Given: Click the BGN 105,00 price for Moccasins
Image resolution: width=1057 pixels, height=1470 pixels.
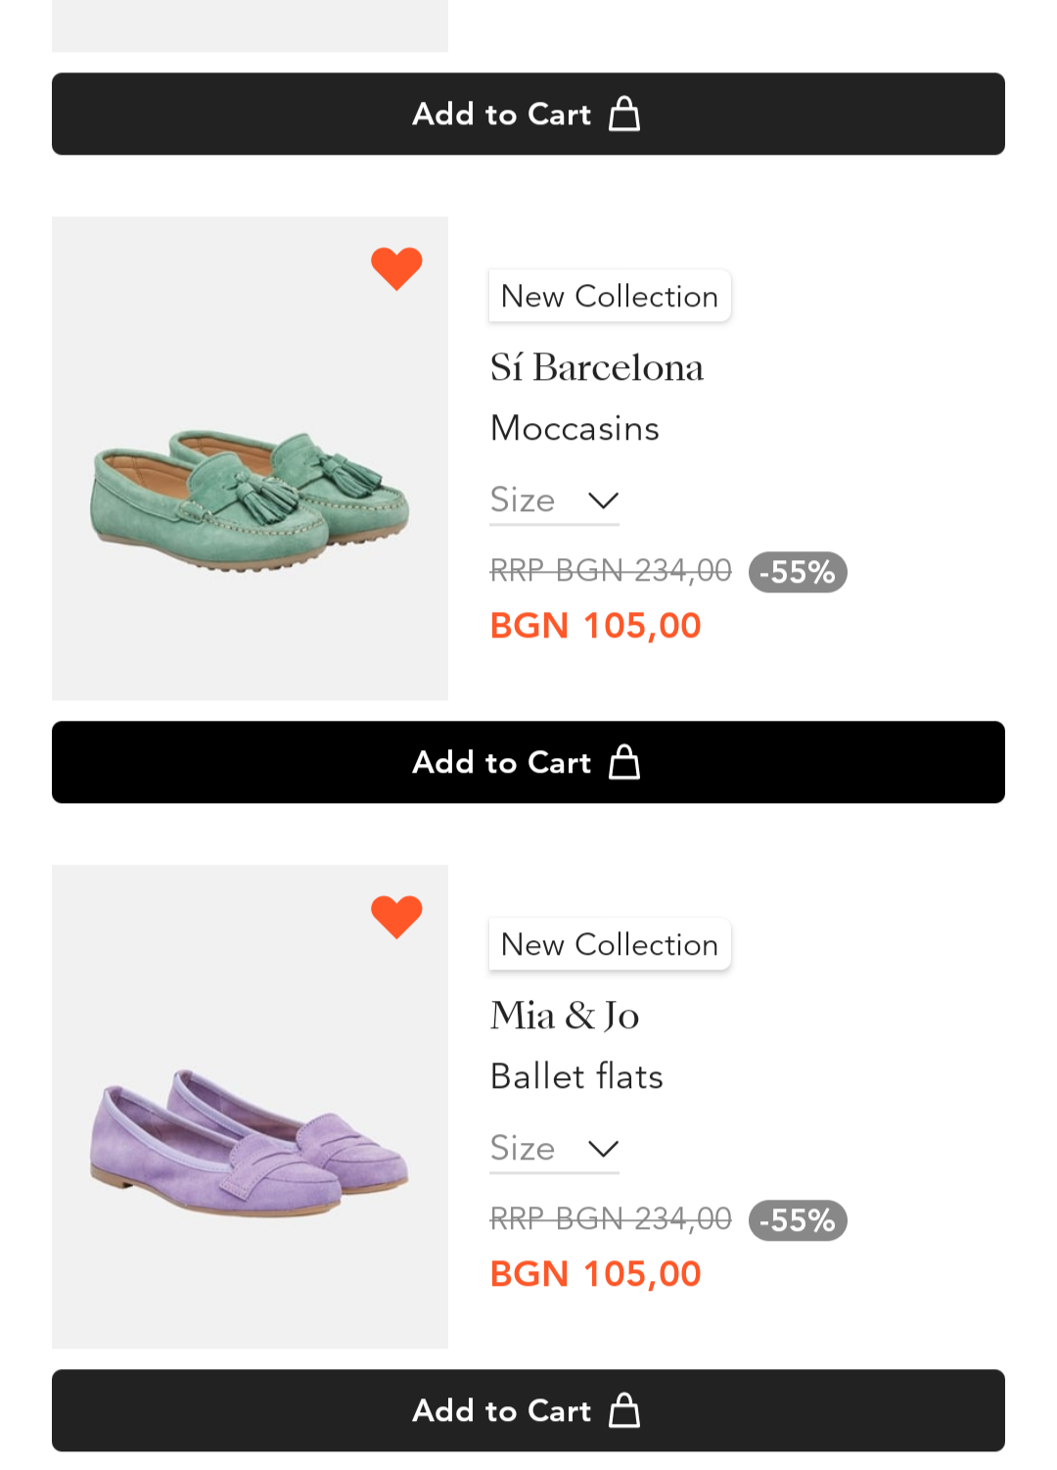Looking at the screenshot, I should pyautogui.click(x=595, y=626).
